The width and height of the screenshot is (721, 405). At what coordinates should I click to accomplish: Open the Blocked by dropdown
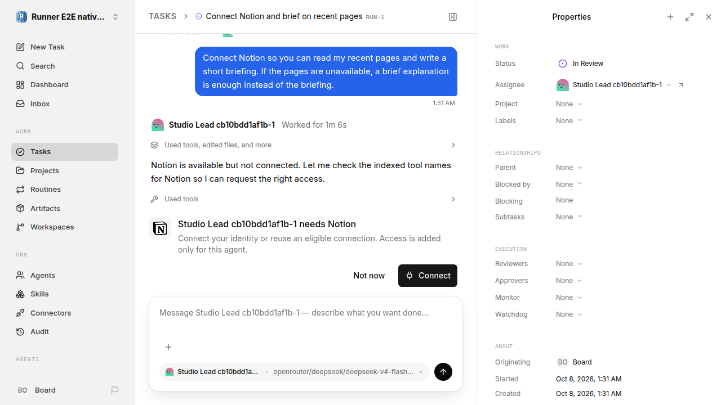coord(569,184)
